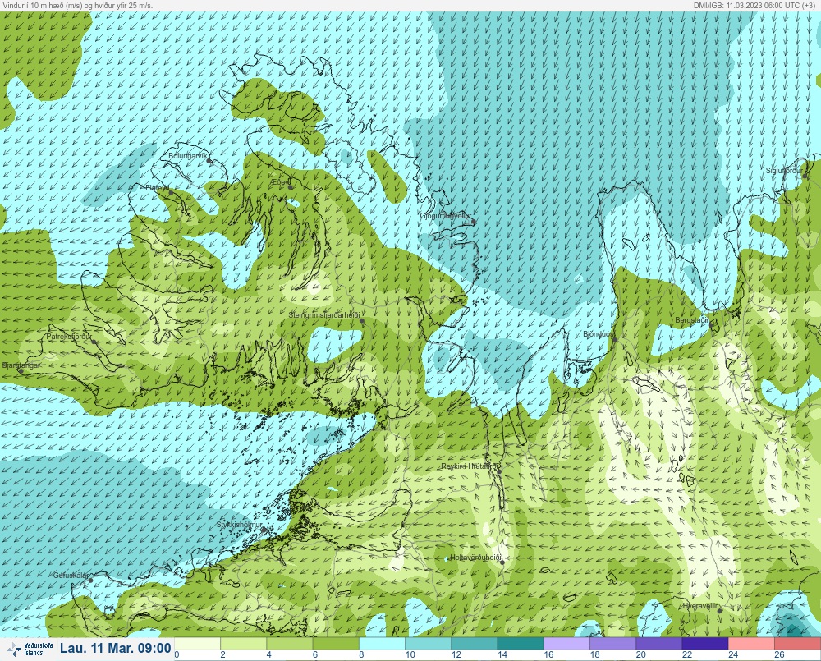Screen dimensions: 821x661
Task: Click the 2–4 m/s legend swatch
Action: pos(244,643)
